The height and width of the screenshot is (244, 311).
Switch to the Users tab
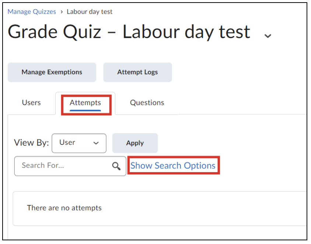31,103
